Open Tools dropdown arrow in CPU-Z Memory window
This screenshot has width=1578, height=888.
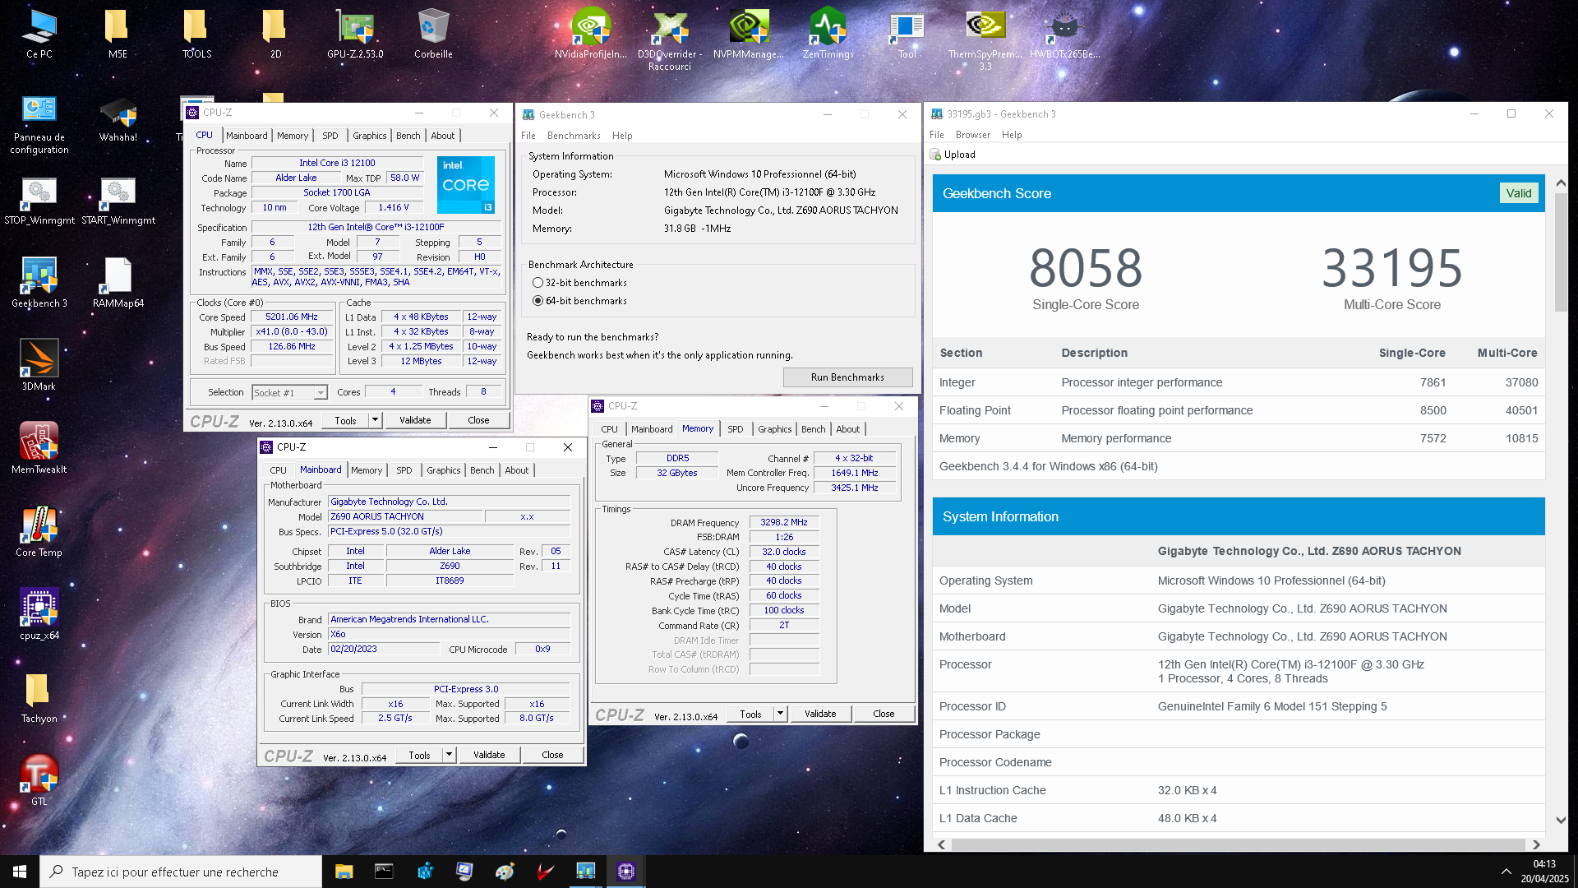(780, 714)
